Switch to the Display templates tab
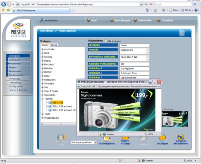The width and height of the screenshot is (201, 164). (45, 45)
